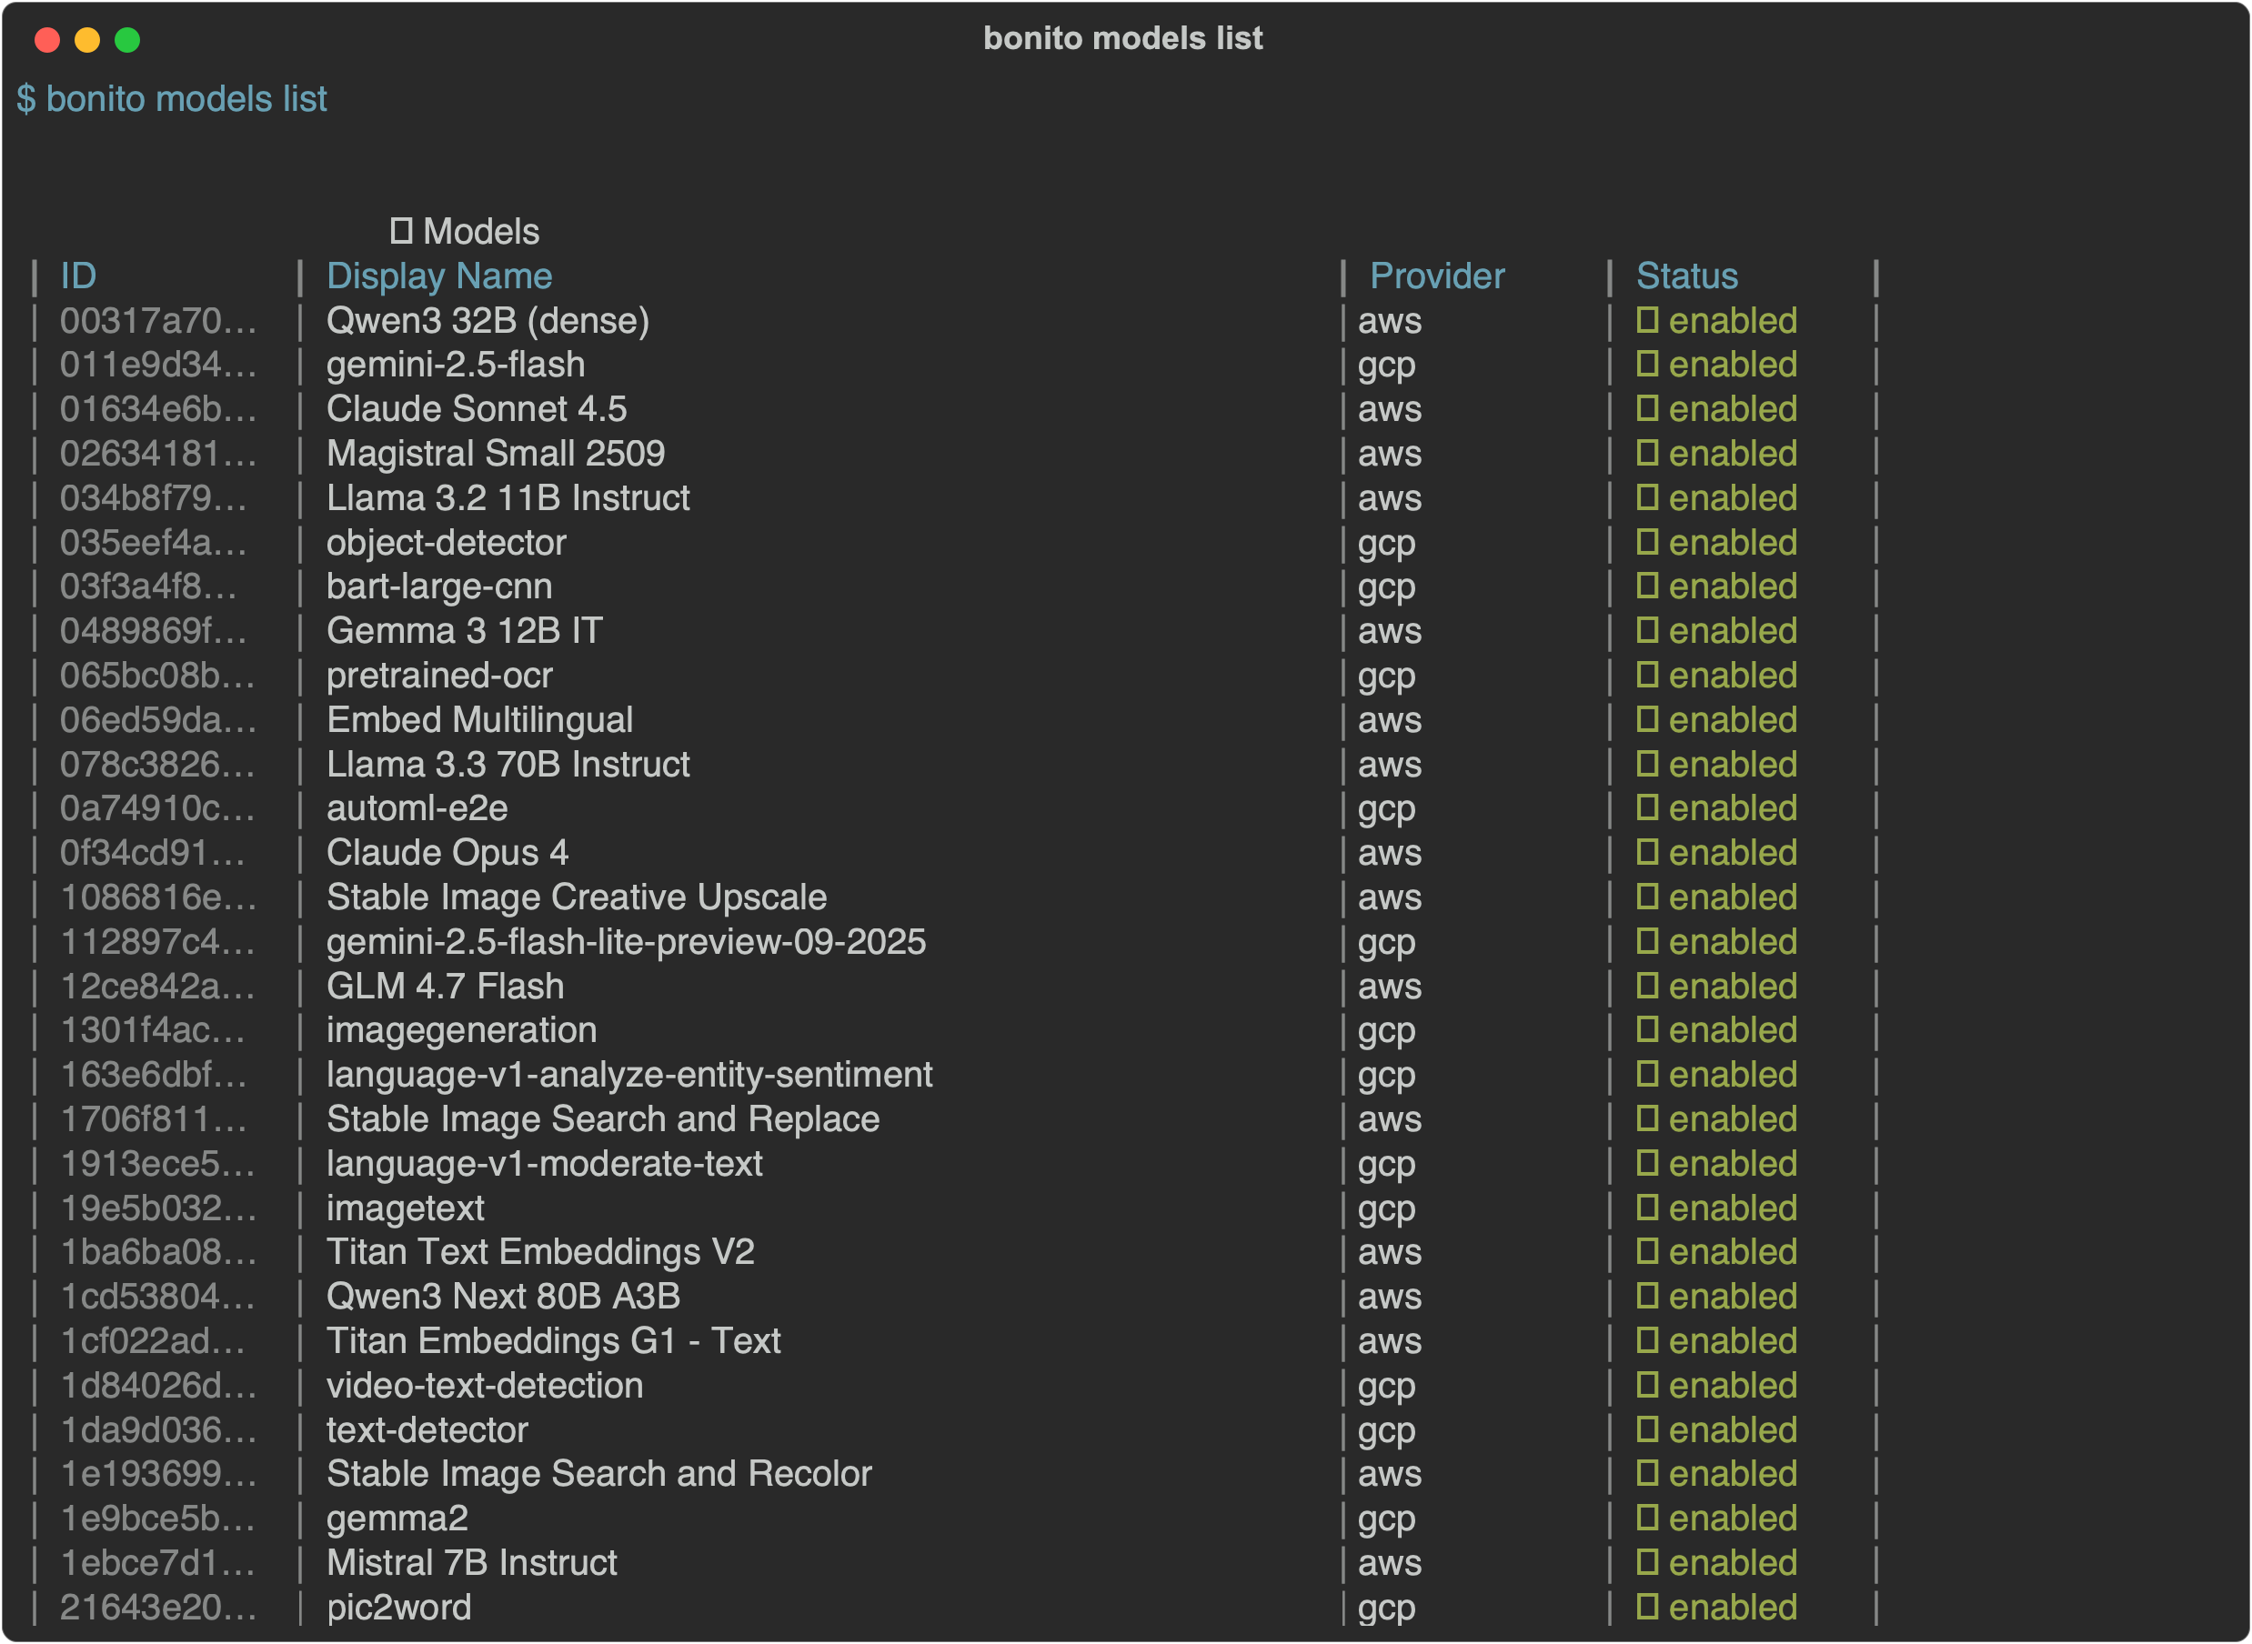The height and width of the screenshot is (1644, 2252).
Task: Click the name 'video-text-detection'
Action: pyautogui.click(x=485, y=1385)
